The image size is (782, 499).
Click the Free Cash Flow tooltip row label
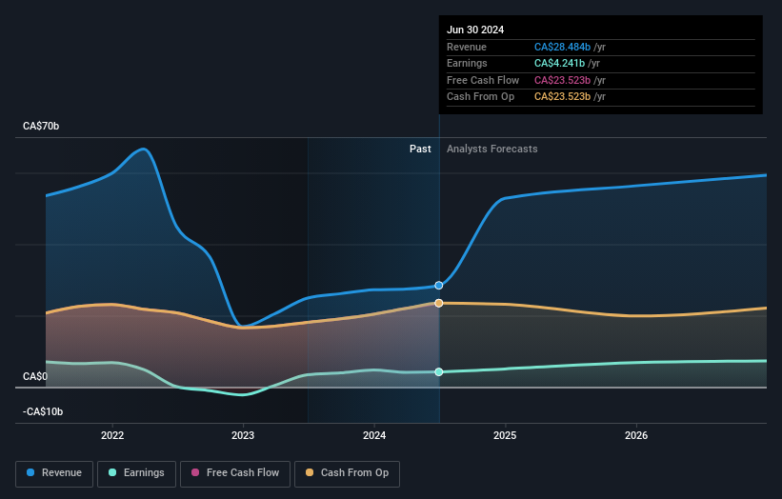click(483, 80)
